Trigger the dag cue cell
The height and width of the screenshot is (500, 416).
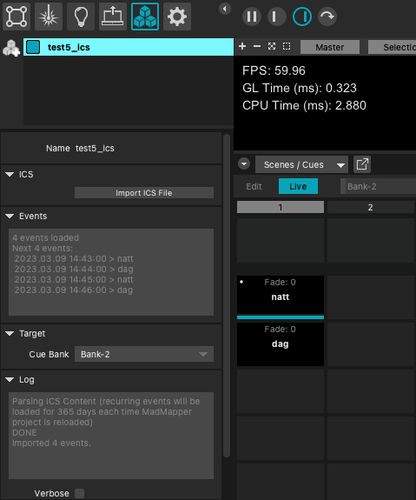coord(281,344)
